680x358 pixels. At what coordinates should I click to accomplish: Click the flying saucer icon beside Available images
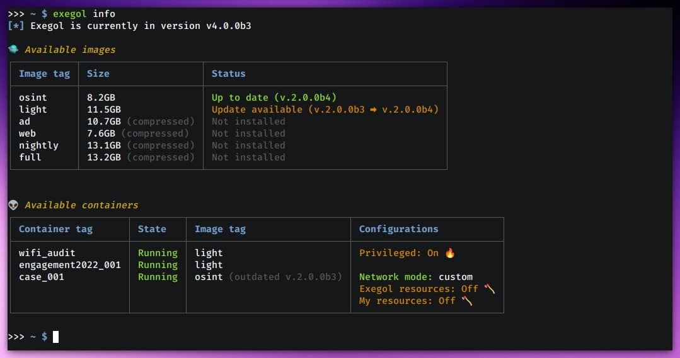[x=13, y=49]
